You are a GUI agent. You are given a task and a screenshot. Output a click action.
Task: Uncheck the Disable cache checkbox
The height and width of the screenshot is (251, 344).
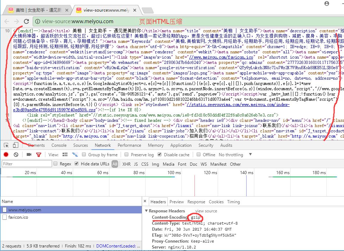160,154
